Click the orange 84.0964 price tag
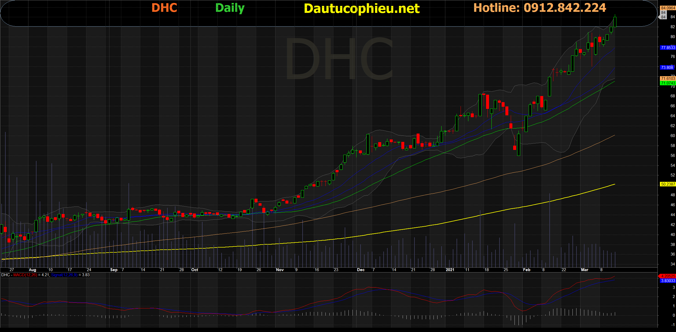The height and width of the screenshot is (332, 676). tap(668, 8)
